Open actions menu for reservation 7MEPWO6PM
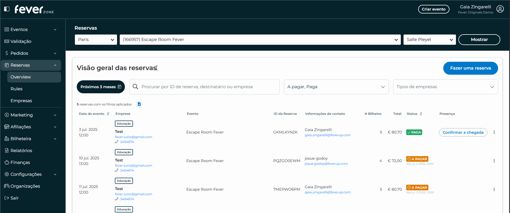This screenshot has height=213, width=510. [x=494, y=190]
